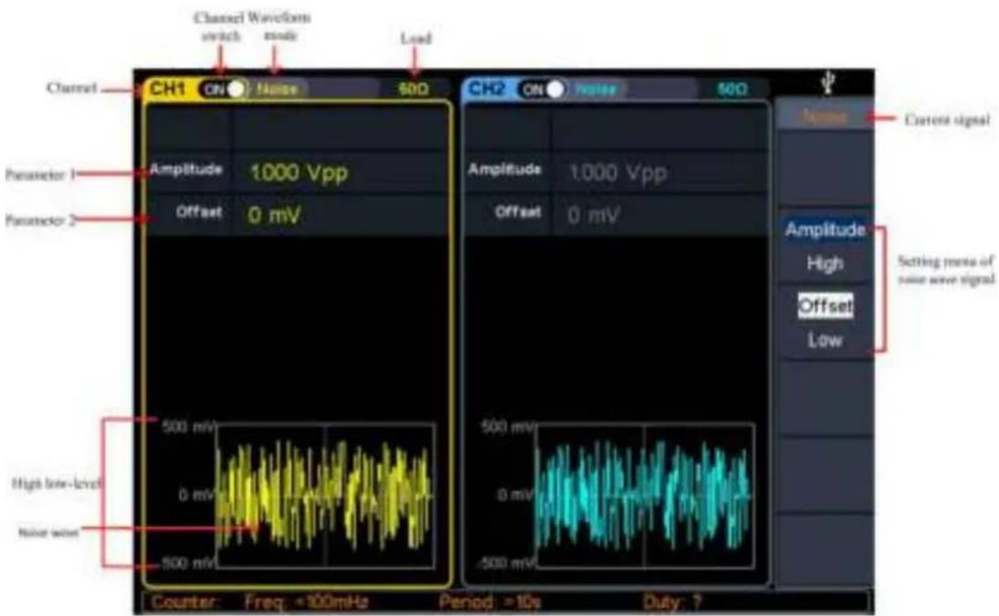Click the Duty readout in status bar
Viewport: 999px width, 616px height.
point(672,601)
